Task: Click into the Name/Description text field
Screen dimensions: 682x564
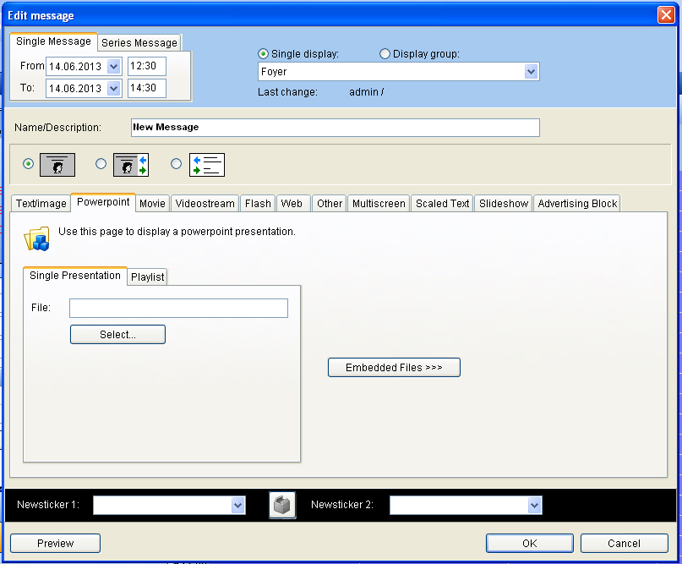Action: 334,128
